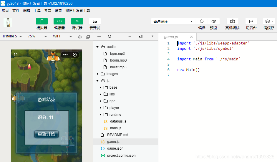Click the collapse all folders icon
The height and width of the screenshot is (162, 277).
[x=141, y=37]
